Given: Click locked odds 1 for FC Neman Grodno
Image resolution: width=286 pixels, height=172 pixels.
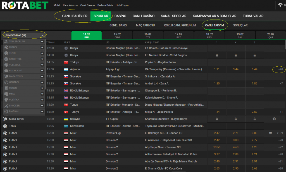Looking at the screenshot, I should coord(217,55).
